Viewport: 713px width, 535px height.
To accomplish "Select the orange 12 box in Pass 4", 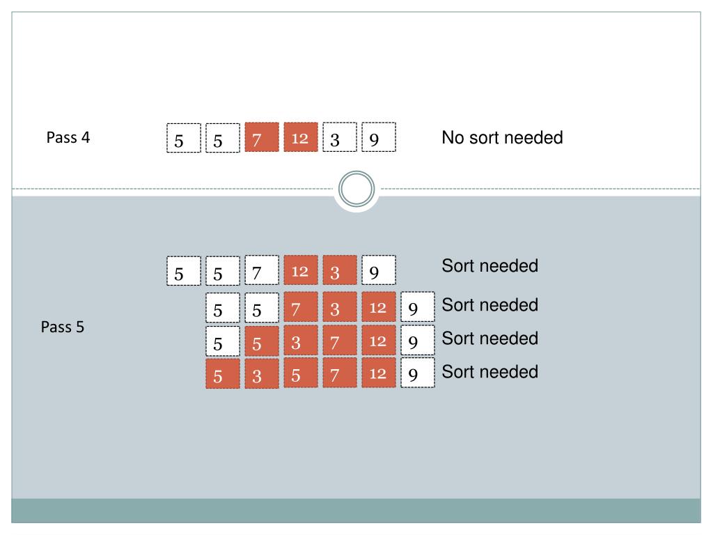I will click(x=301, y=137).
